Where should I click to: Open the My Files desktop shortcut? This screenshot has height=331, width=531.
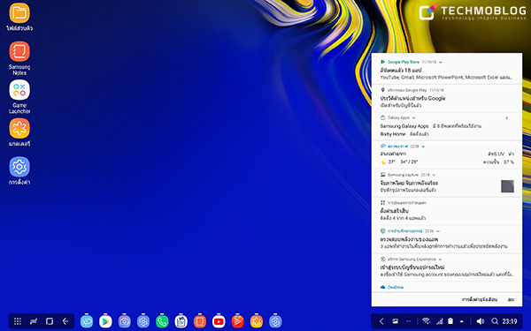pyautogui.click(x=19, y=17)
